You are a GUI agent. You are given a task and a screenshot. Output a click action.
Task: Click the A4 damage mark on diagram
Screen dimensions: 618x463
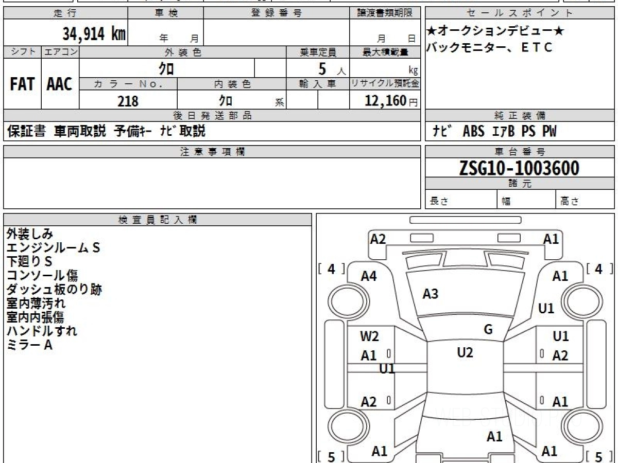(x=369, y=276)
